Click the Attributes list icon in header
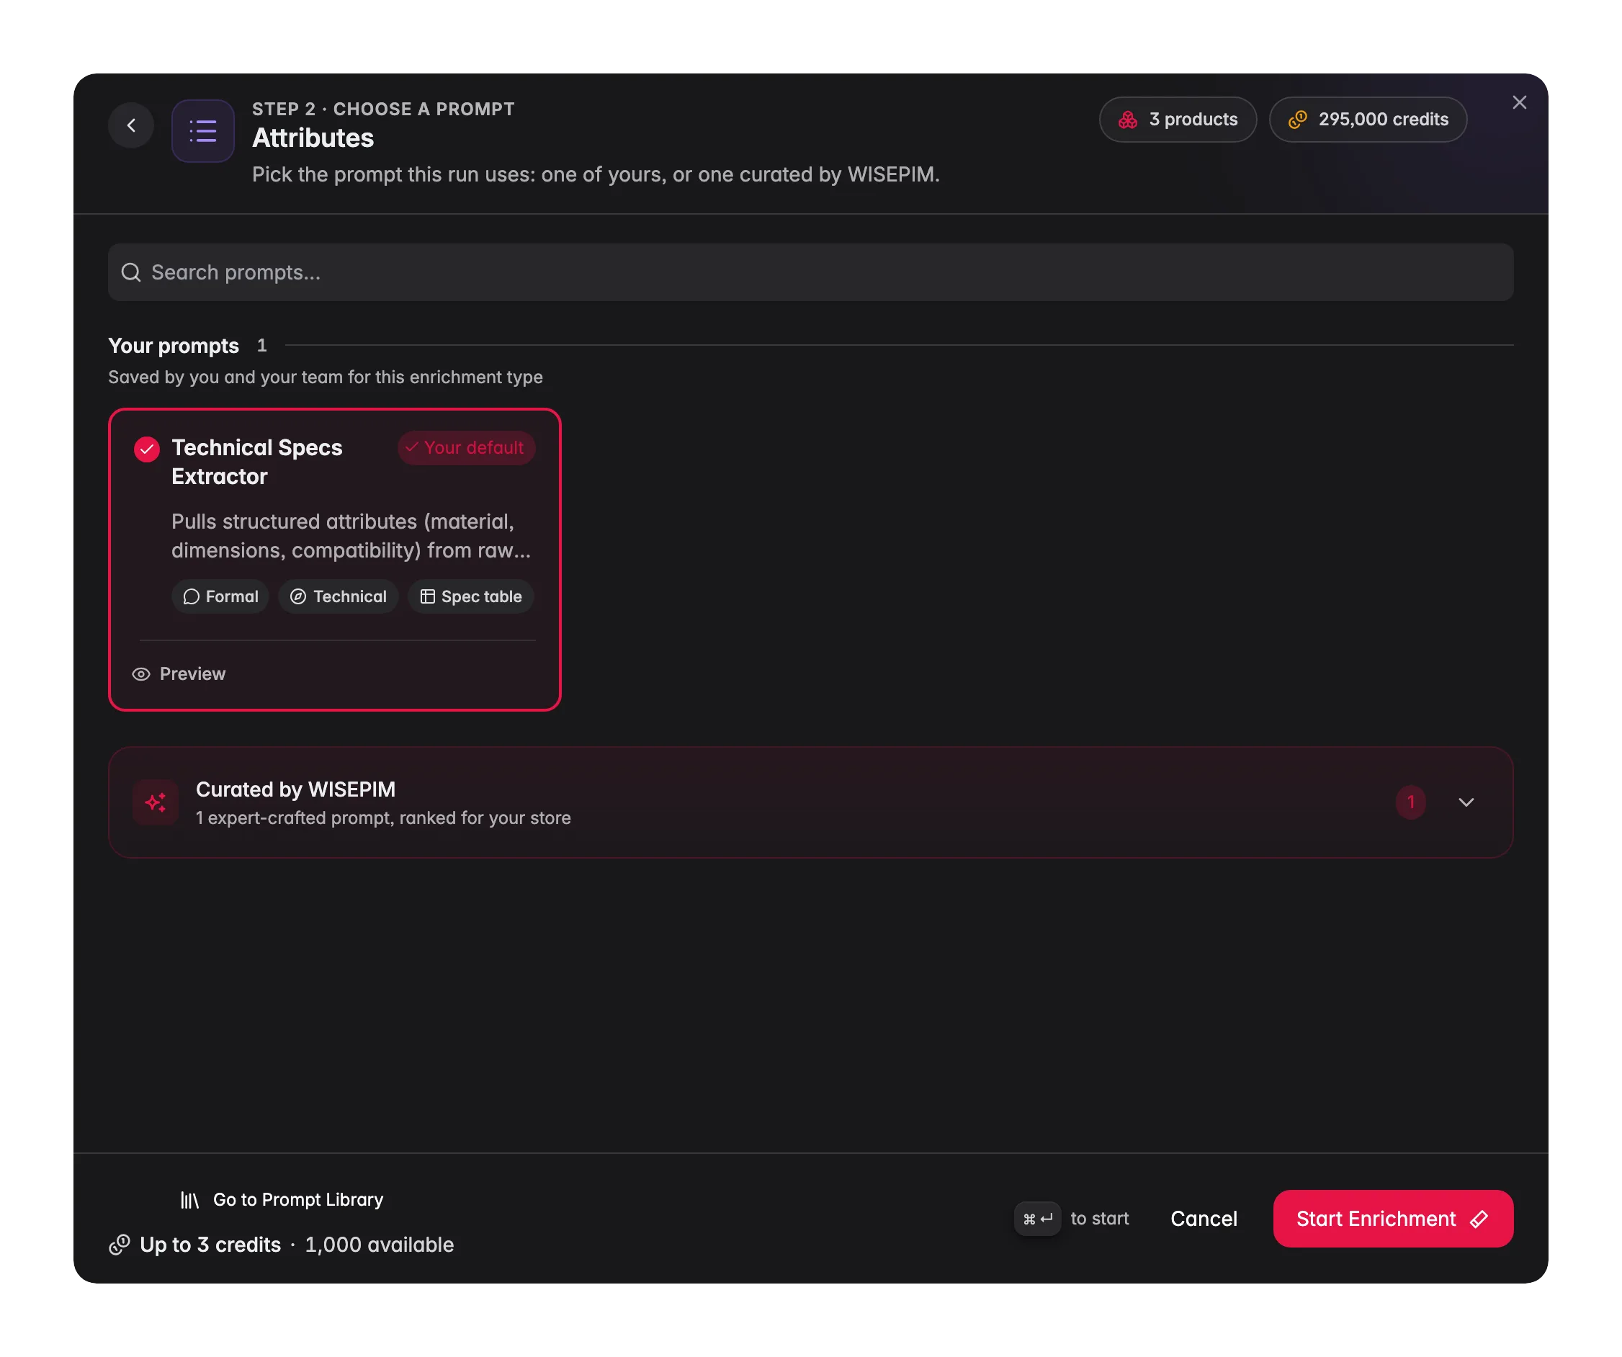Image resolution: width=1622 pixels, height=1357 pixels. (203, 130)
